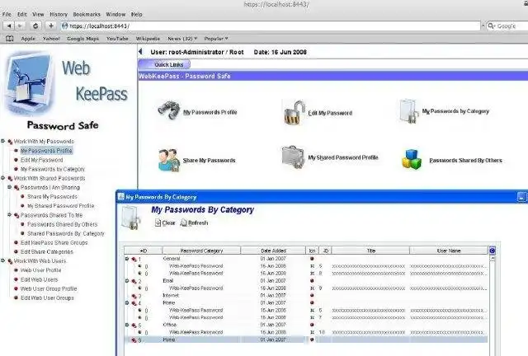
Task: Open the Wikipedia bookmark
Action: (148, 39)
